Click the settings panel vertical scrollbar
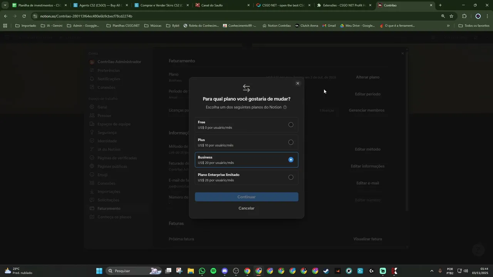The height and width of the screenshot is (277, 493). 407,131
